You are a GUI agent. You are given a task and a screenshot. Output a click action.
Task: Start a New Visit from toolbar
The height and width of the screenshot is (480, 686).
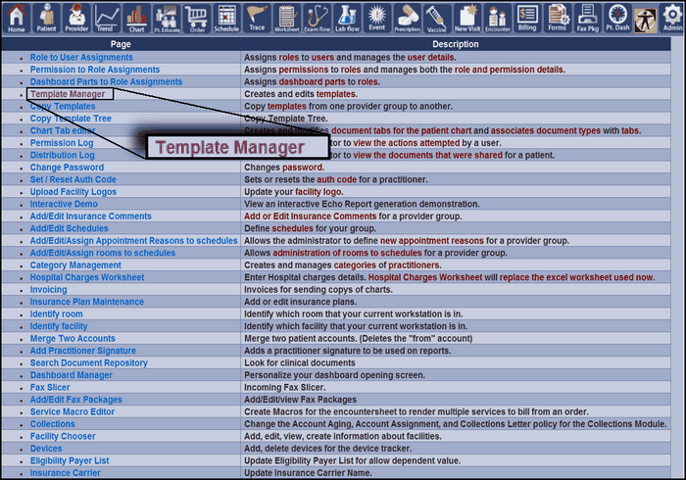[466, 18]
